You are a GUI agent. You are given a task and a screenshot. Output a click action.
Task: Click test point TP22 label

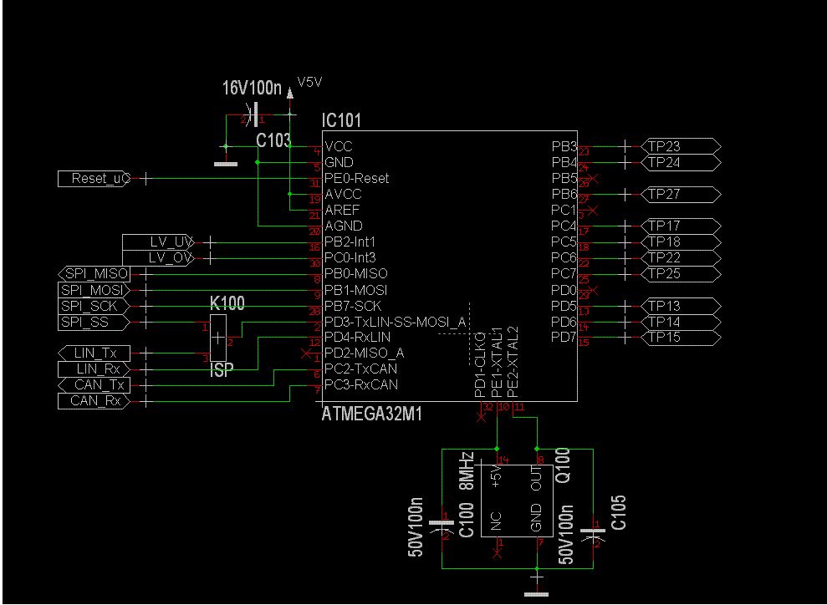[681, 258]
